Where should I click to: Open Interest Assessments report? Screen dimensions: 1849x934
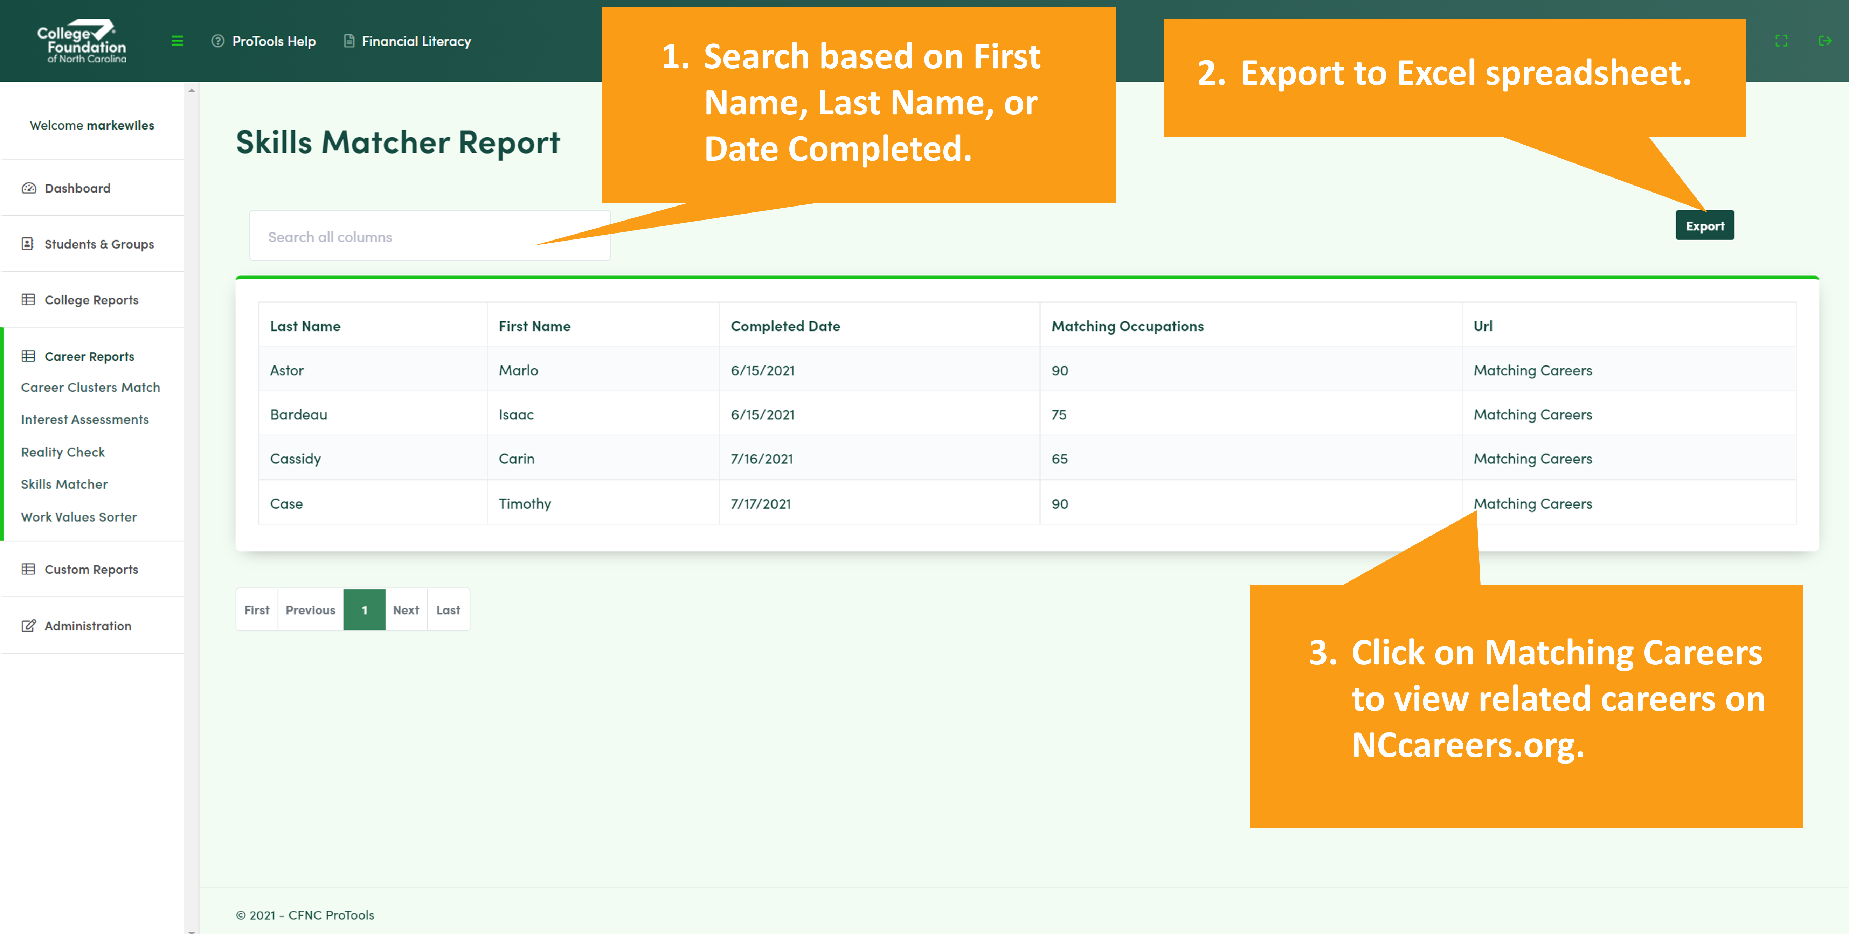(x=85, y=420)
